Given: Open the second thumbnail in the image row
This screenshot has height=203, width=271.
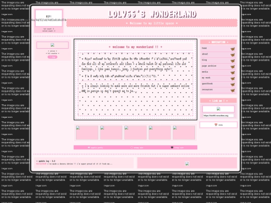Looking at the screenshot, I should point(111,132).
